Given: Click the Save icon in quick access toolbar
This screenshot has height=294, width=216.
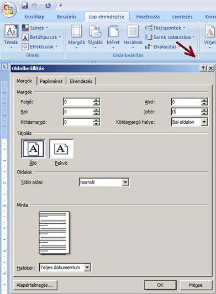Looking at the screenshot, I should pos(25,6).
